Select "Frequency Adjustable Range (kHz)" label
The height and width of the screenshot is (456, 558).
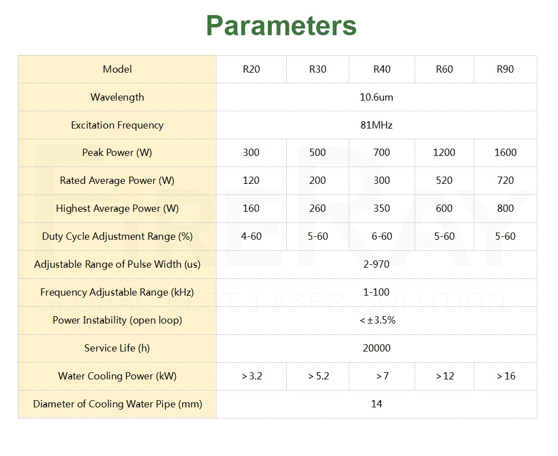pyautogui.click(x=117, y=292)
